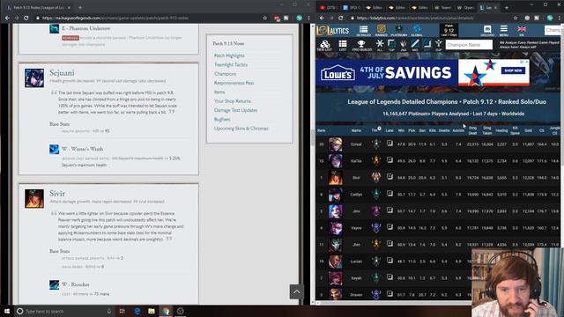Open new tab in Lolalytics browser window
Viewport: 564px width, 317px height.
[x=507, y=7]
